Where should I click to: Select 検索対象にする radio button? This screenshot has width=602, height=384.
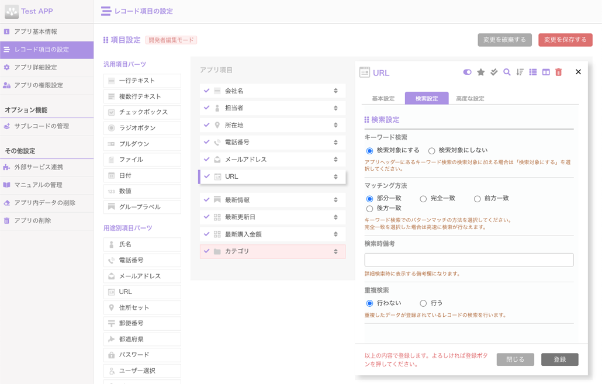point(369,151)
